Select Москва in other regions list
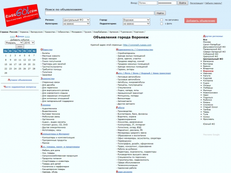The image size is (231, 173). tap(207, 42)
